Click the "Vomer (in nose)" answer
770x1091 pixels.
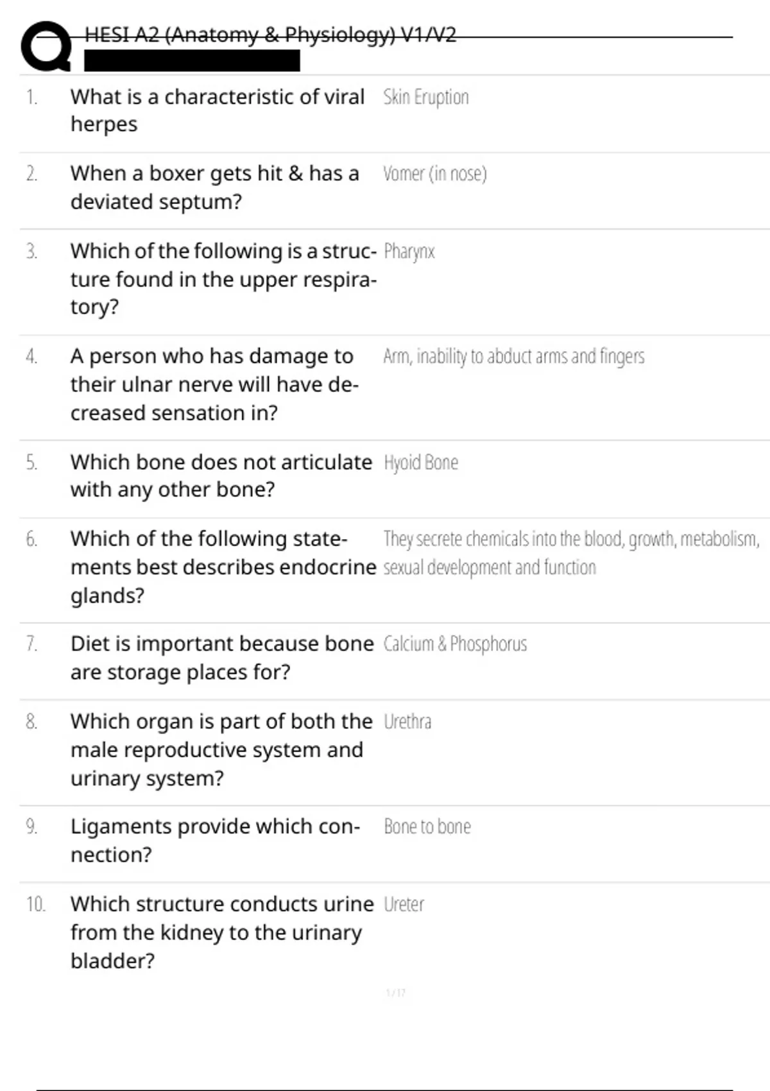point(435,174)
